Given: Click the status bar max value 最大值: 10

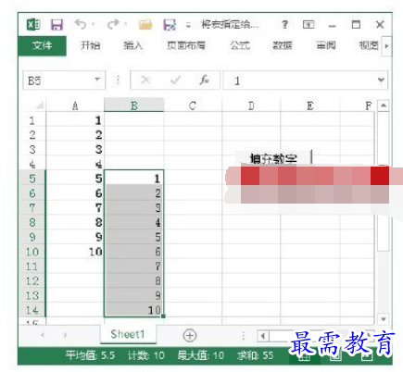Looking at the screenshot, I should click(201, 355).
